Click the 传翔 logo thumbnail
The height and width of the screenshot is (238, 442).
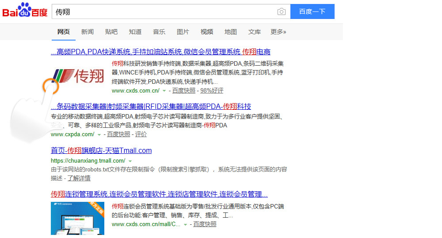(78, 76)
